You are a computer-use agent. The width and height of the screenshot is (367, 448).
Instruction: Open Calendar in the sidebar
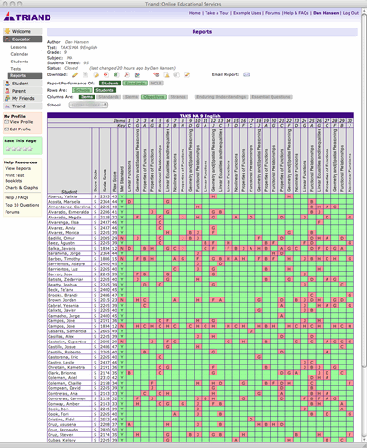tap(19, 54)
